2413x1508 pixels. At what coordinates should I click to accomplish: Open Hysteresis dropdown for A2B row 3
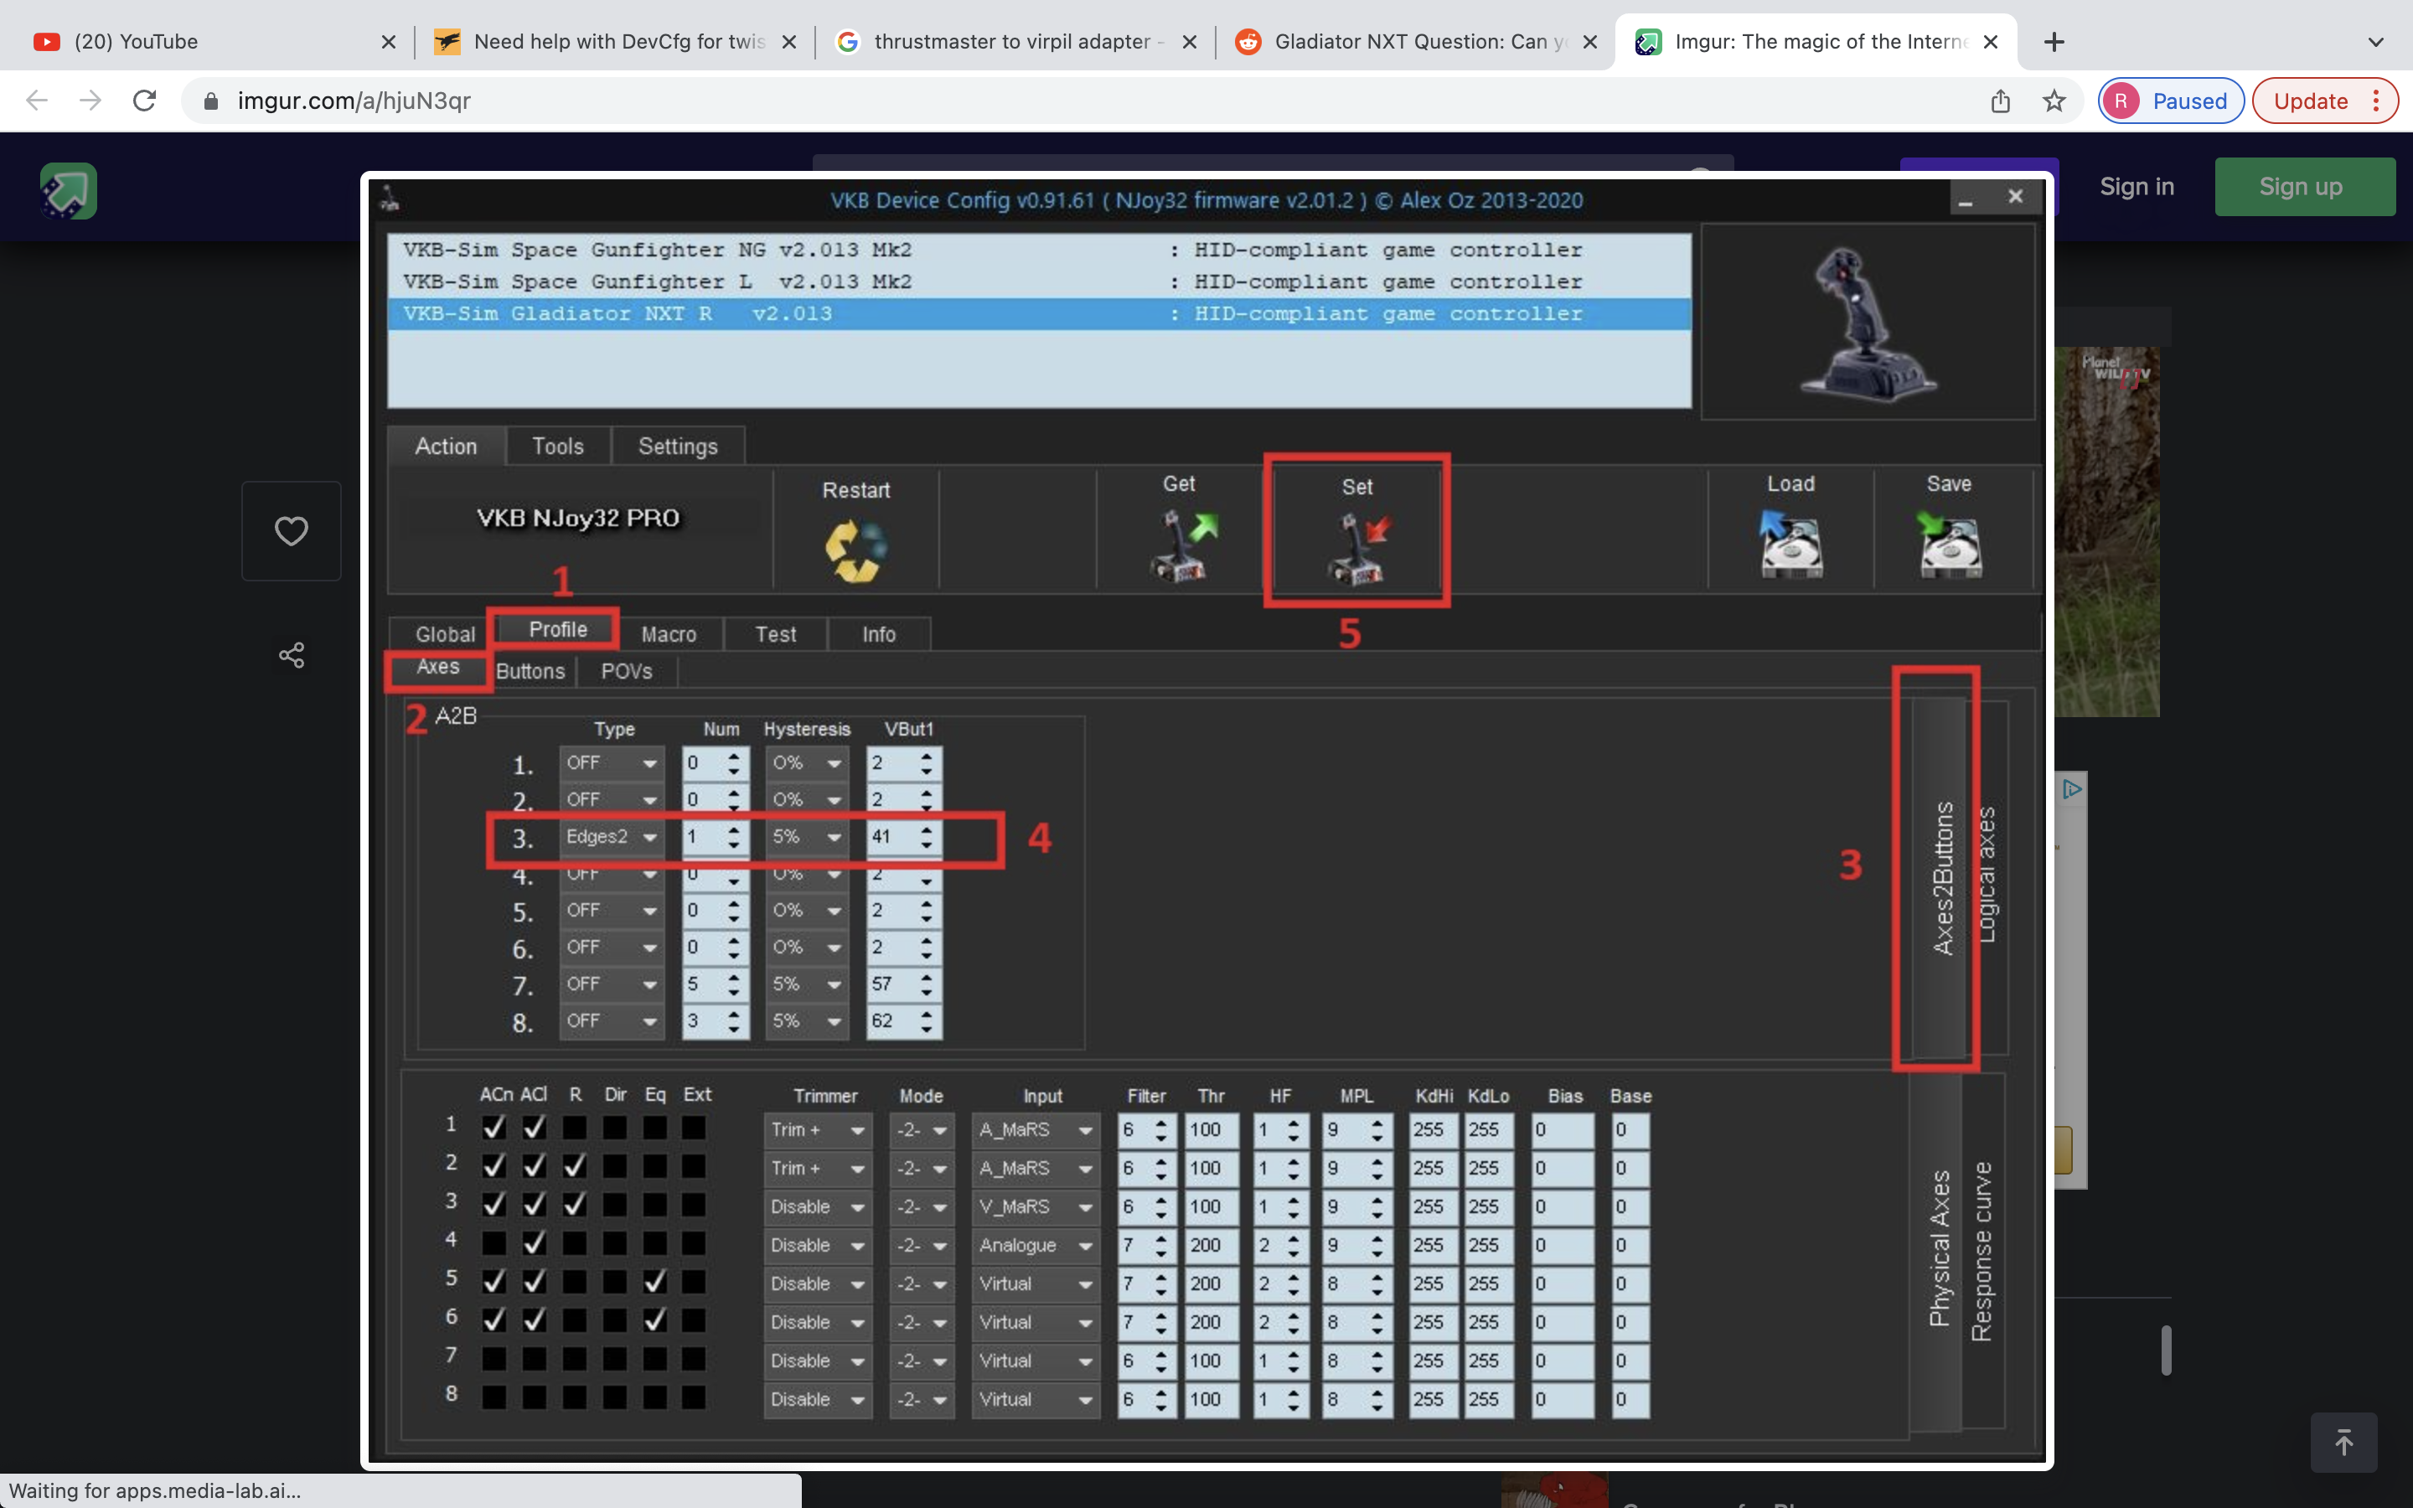pyautogui.click(x=807, y=837)
